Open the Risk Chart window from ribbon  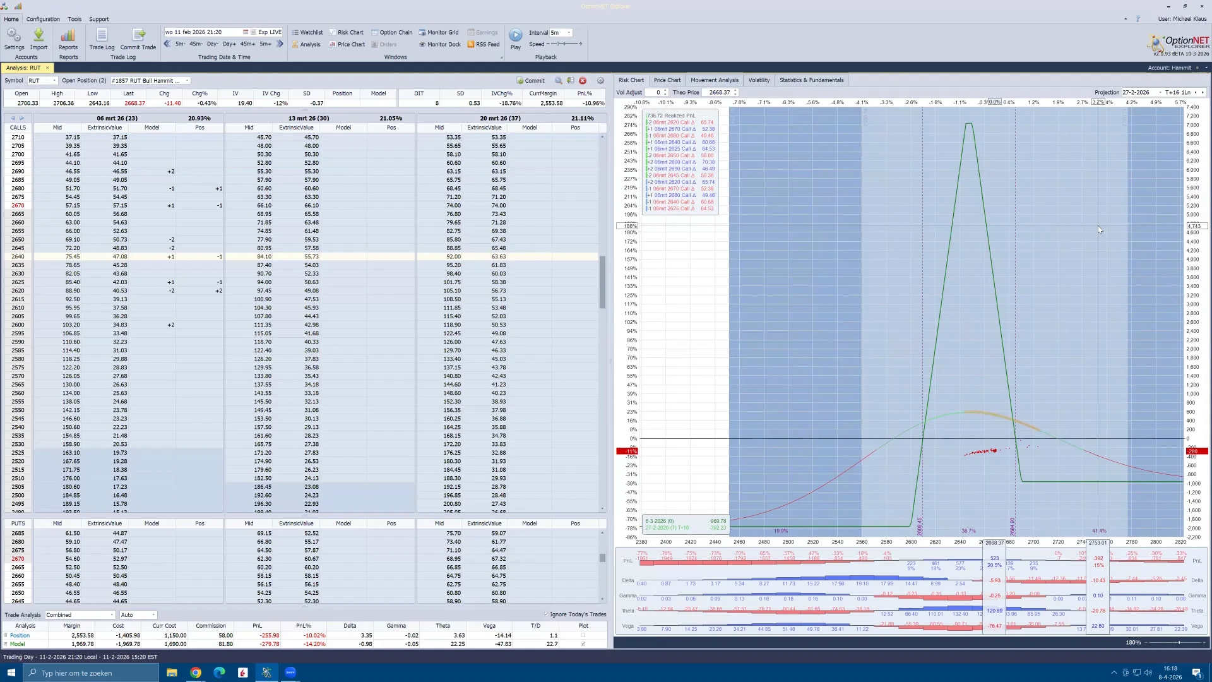[x=347, y=32]
